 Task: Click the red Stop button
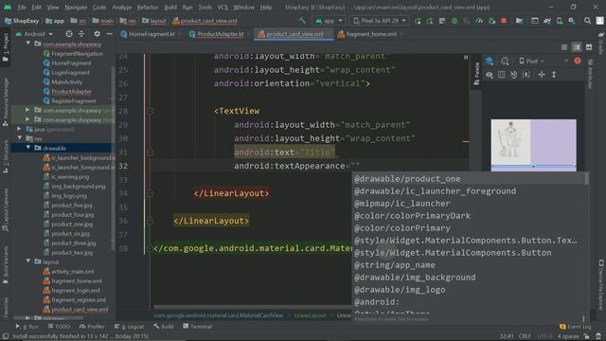(x=504, y=21)
